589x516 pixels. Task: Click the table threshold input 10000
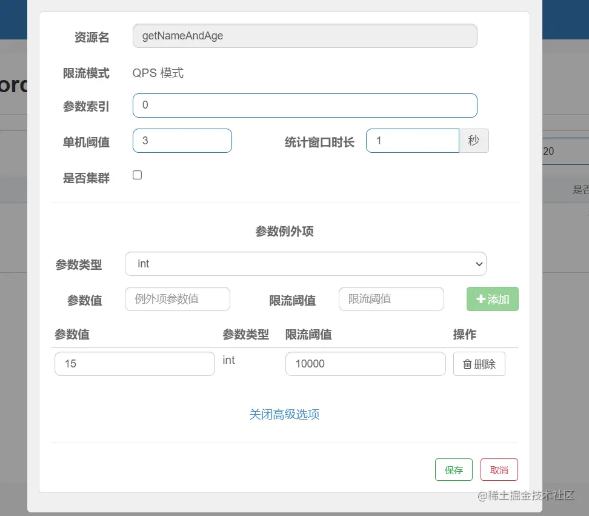click(365, 363)
